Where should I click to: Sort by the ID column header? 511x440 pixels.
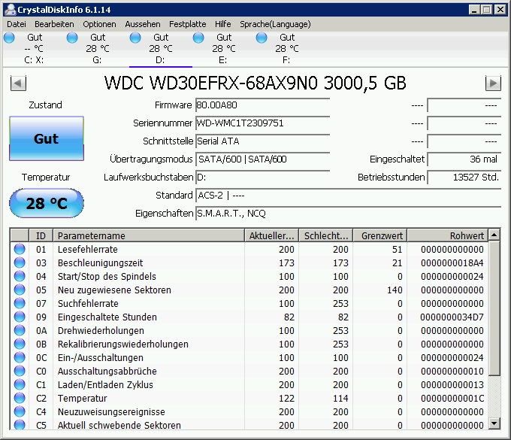[41, 235]
